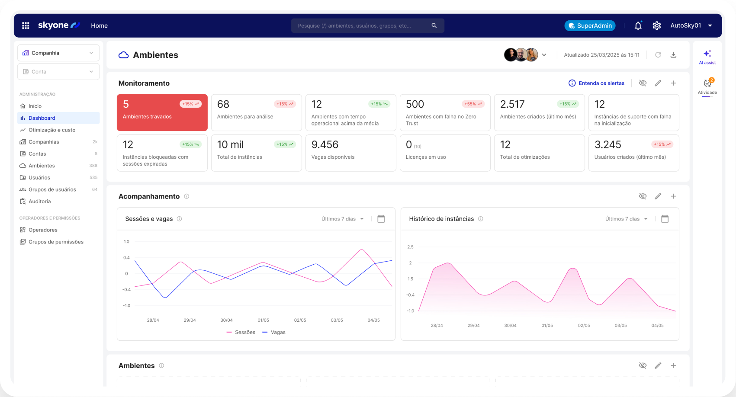
Task: Toggle visibility of bottom Ambientes section
Action: pos(643,365)
